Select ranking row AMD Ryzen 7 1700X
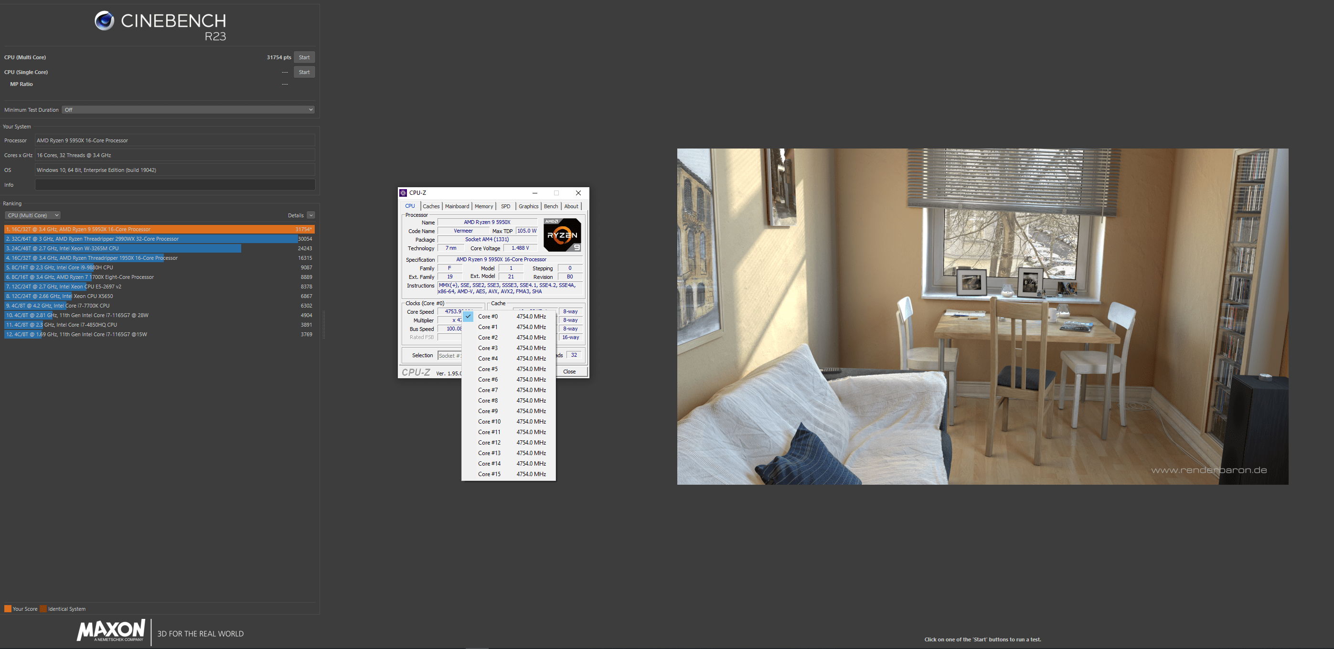Screen dimensions: 1334x649 pyautogui.click(x=160, y=277)
